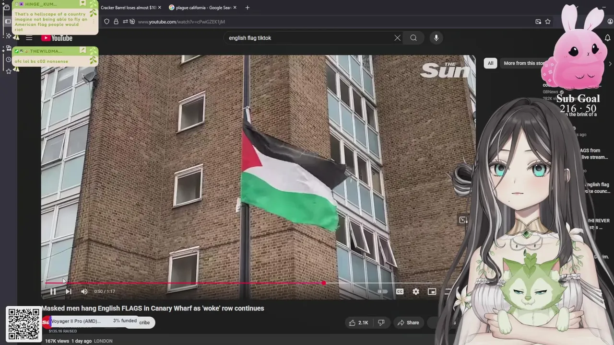
Task: Click the '0:50 / 1:17' time display
Action: click(x=105, y=291)
